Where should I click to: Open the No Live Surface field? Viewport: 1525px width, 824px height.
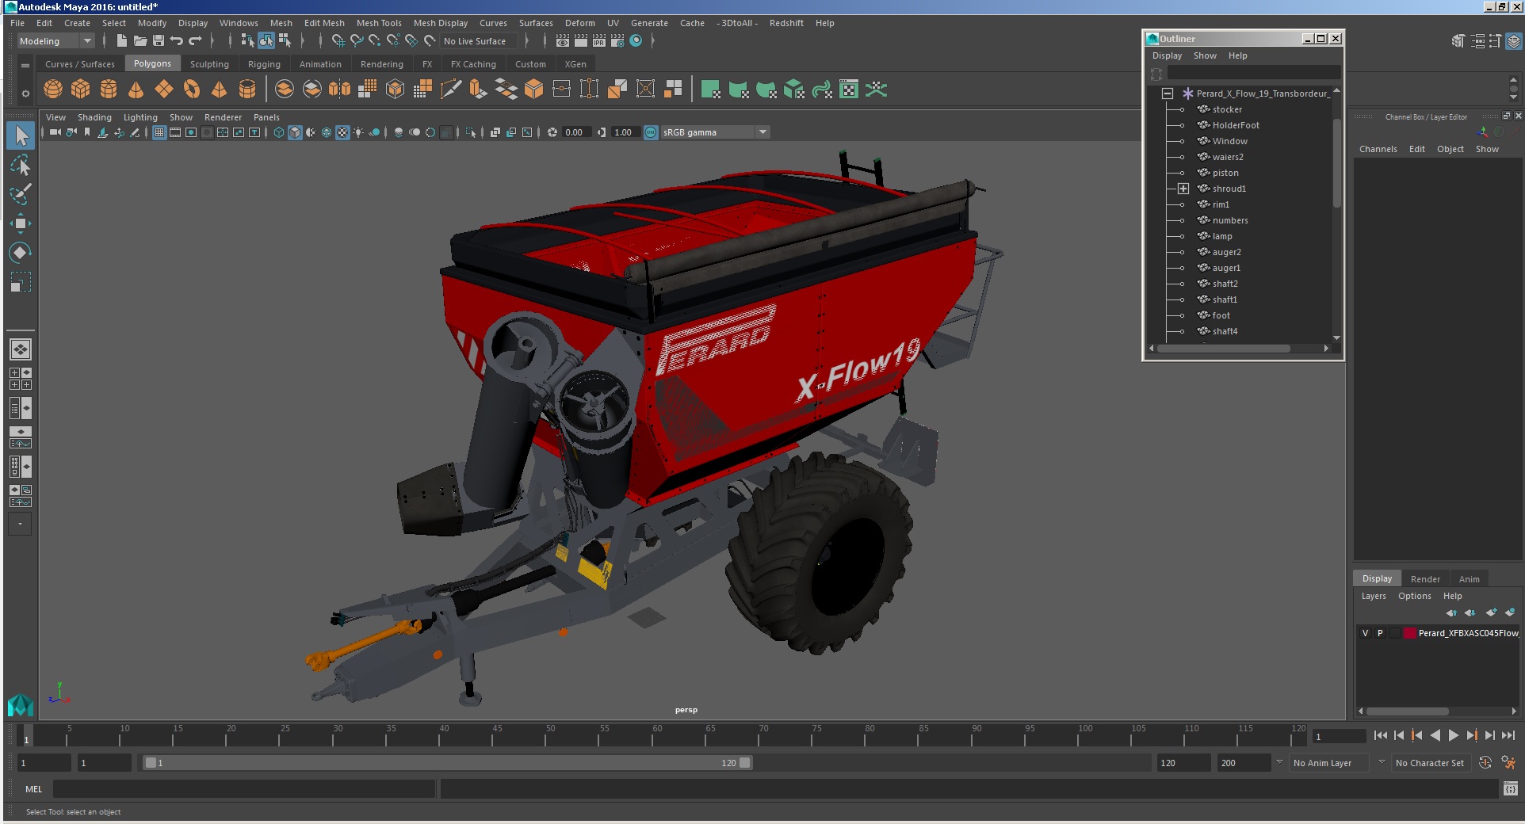479,41
